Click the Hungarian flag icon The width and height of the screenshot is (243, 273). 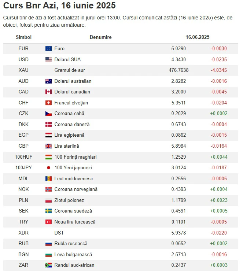[x=48, y=157]
